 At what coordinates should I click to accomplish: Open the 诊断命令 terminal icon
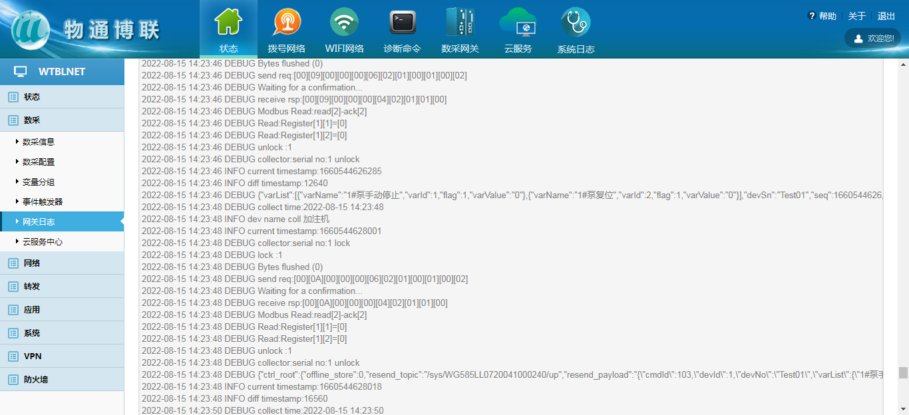pyautogui.click(x=402, y=23)
